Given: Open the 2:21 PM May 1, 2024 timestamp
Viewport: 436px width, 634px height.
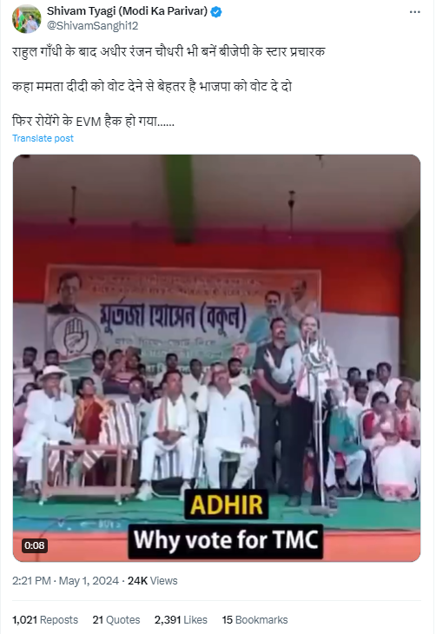Looking at the screenshot, I should pyautogui.click(x=65, y=581).
